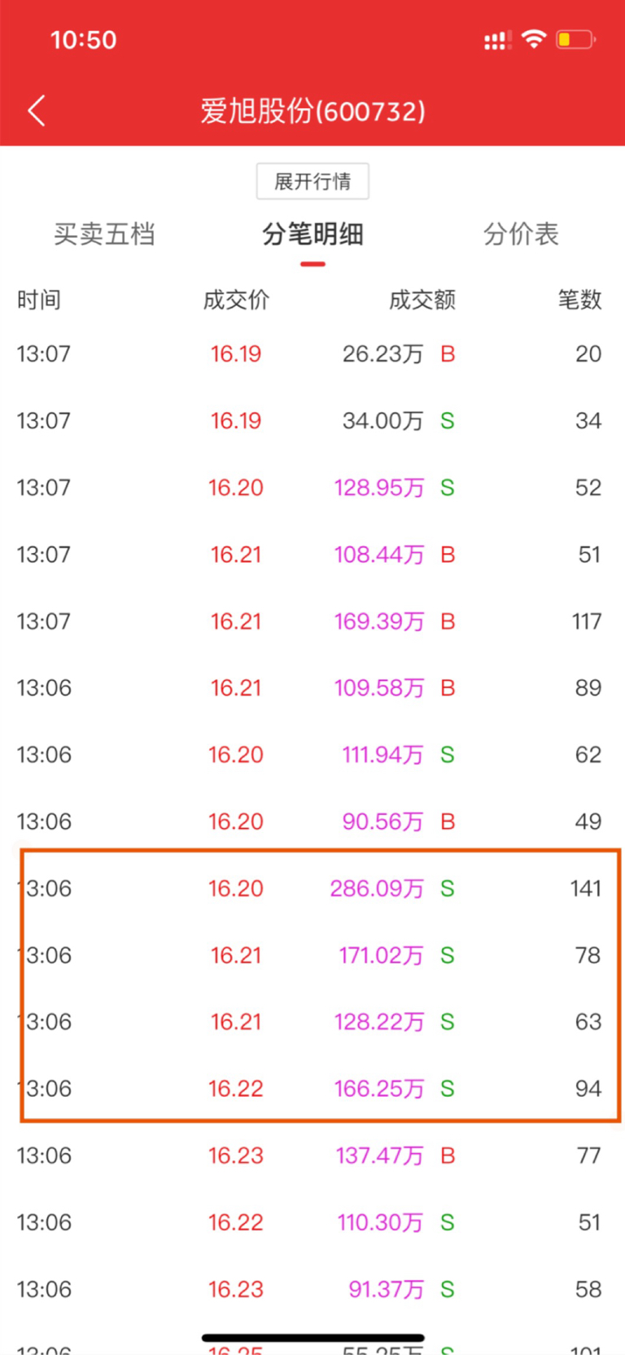The width and height of the screenshot is (625, 1355).
Task: Open the 分价表 tab
Action: pyautogui.click(x=521, y=235)
